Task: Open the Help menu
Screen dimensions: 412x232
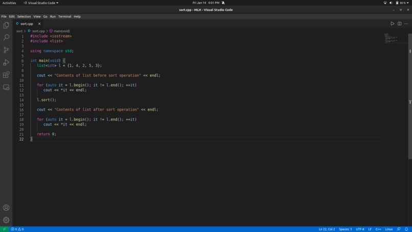Action: coord(77,16)
